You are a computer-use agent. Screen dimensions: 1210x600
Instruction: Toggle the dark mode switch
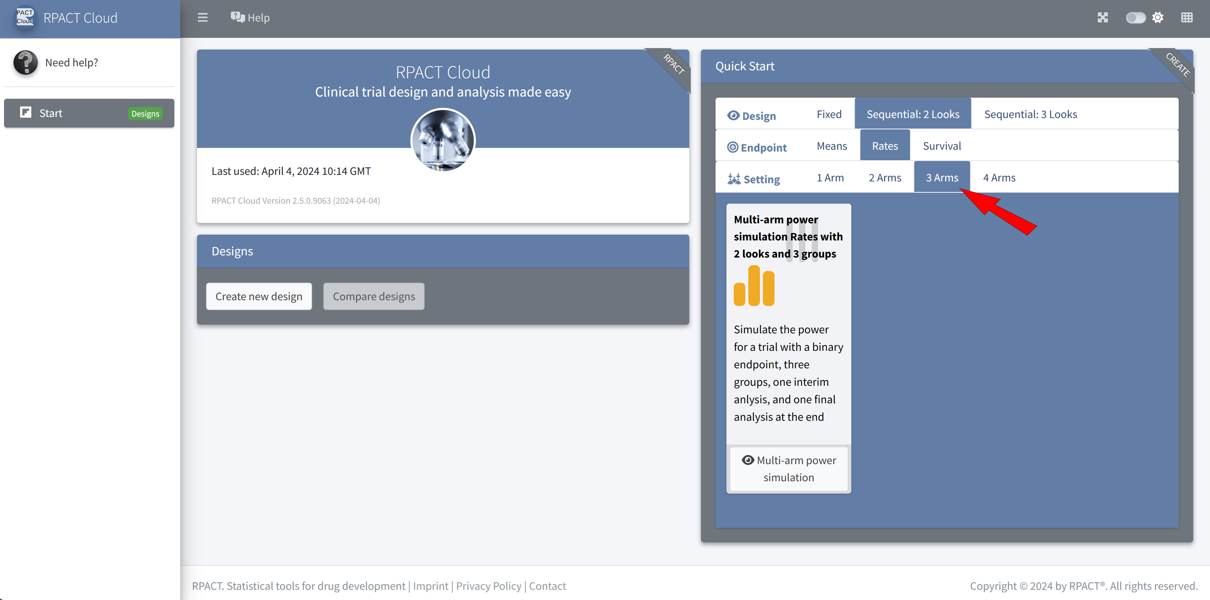[1135, 18]
